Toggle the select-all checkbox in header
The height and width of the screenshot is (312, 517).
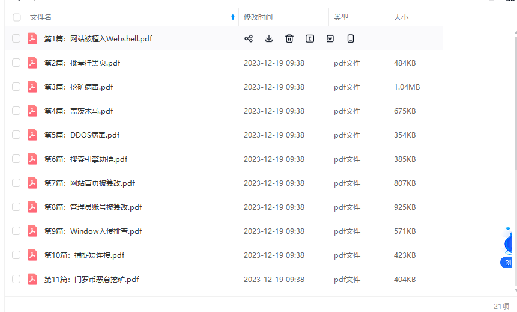16,17
